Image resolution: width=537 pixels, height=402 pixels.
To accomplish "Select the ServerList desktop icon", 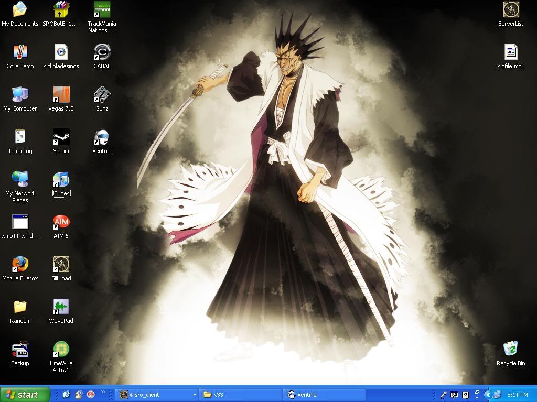I will pos(511,14).
